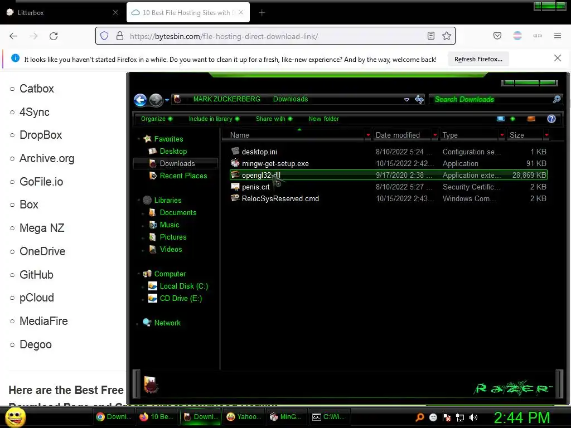Open the tracking protection shield icon
The height and width of the screenshot is (428, 571).
104,36
